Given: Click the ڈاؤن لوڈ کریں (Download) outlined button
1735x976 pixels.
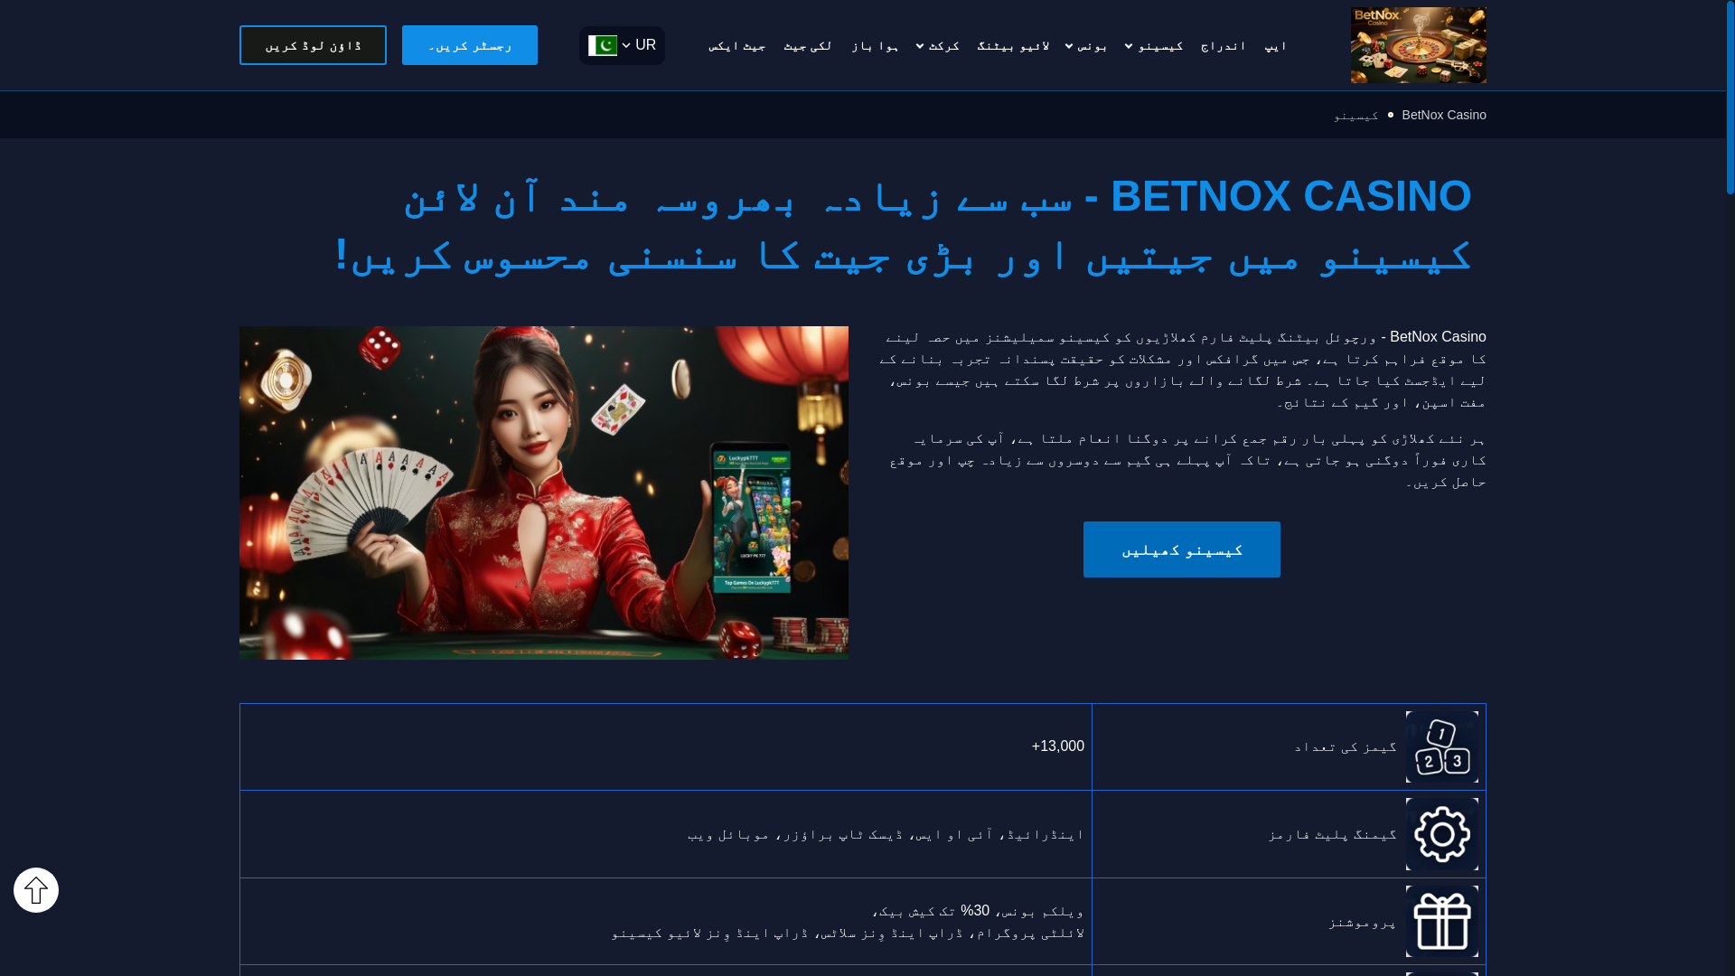Looking at the screenshot, I should pyautogui.click(x=313, y=45).
